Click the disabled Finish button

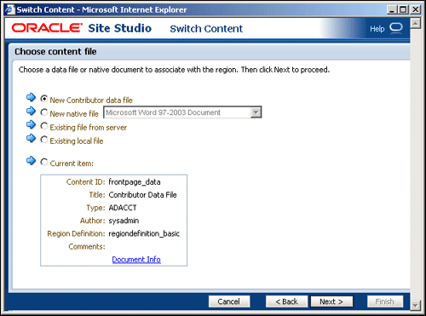(385, 302)
